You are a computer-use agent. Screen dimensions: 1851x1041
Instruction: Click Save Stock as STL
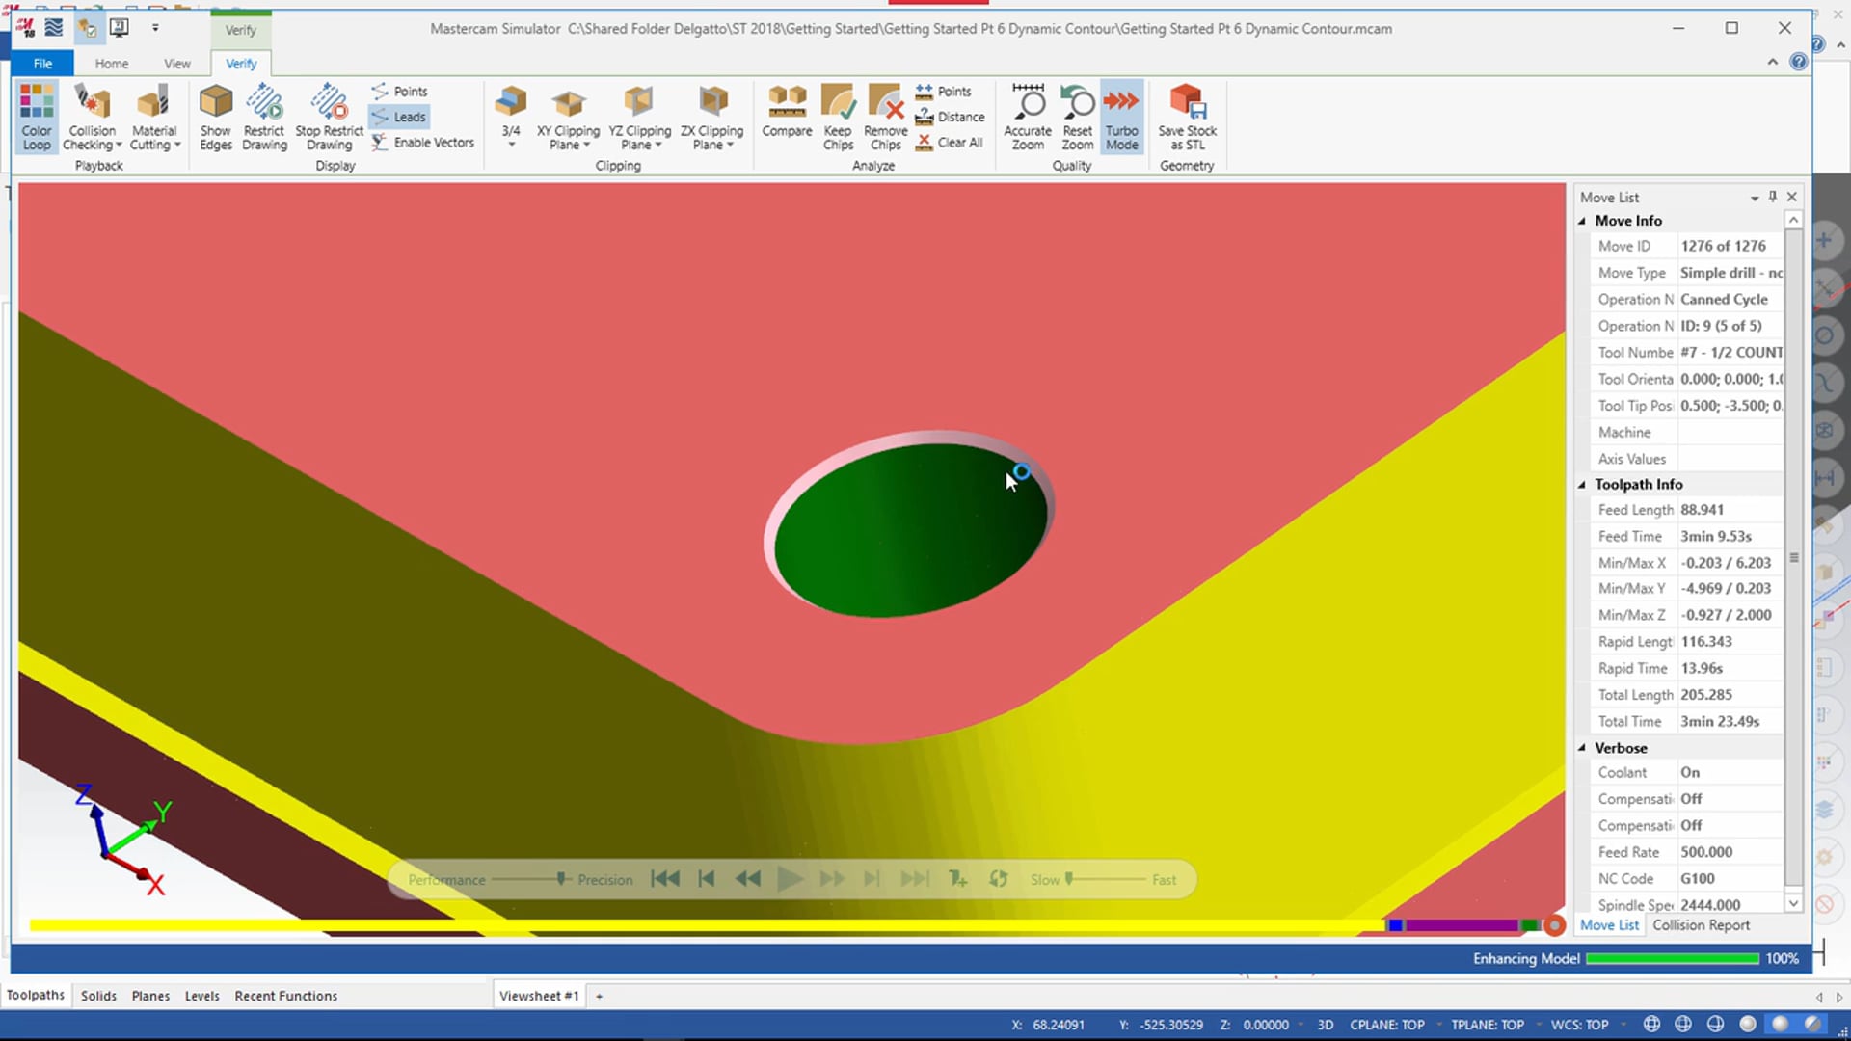point(1186,116)
